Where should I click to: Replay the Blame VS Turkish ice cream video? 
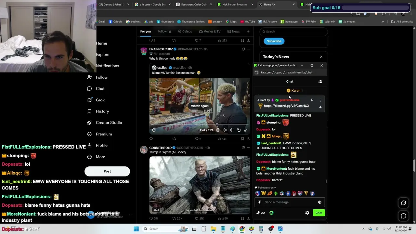(x=154, y=130)
